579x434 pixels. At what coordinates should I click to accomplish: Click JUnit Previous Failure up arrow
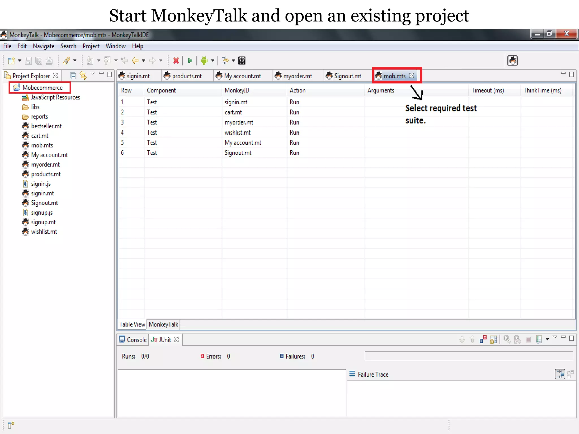pyautogui.click(x=472, y=339)
